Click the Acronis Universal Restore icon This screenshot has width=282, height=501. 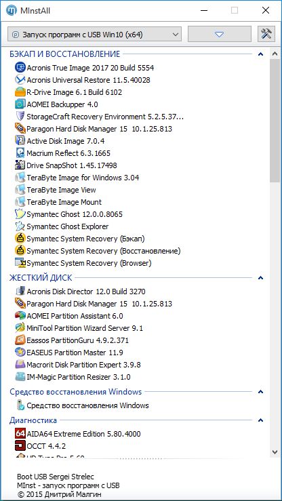[x=20, y=80]
